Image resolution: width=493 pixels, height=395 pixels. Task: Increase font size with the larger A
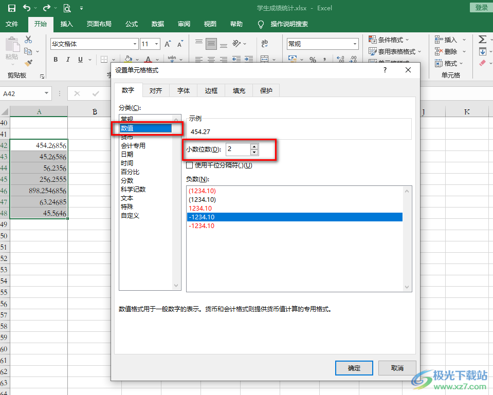pyautogui.click(x=168, y=44)
